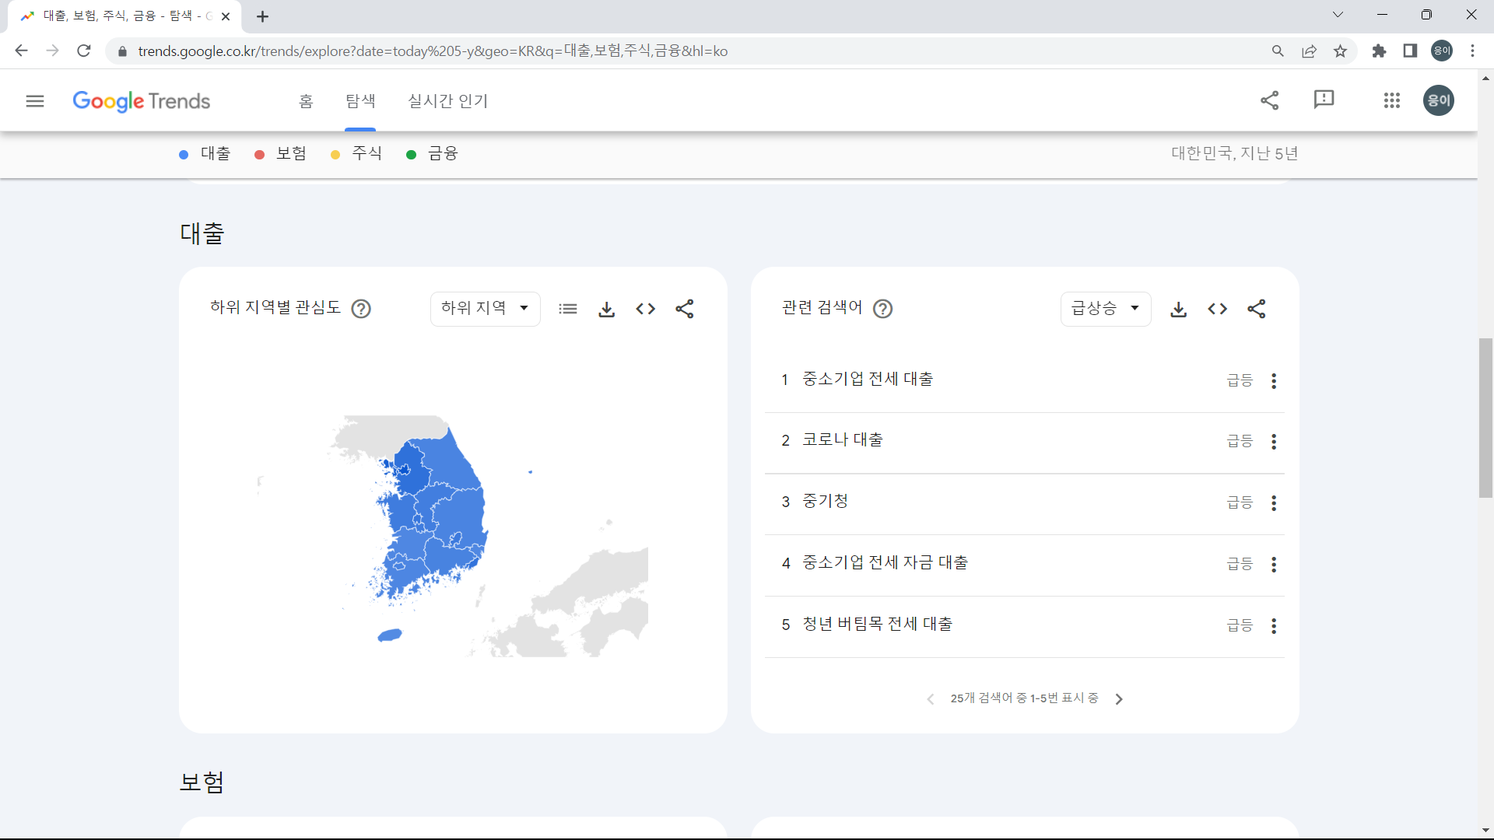Open embed code for 관련 검색어 panel
This screenshot has width=1494, height=840.
(x=1218, y=309)
